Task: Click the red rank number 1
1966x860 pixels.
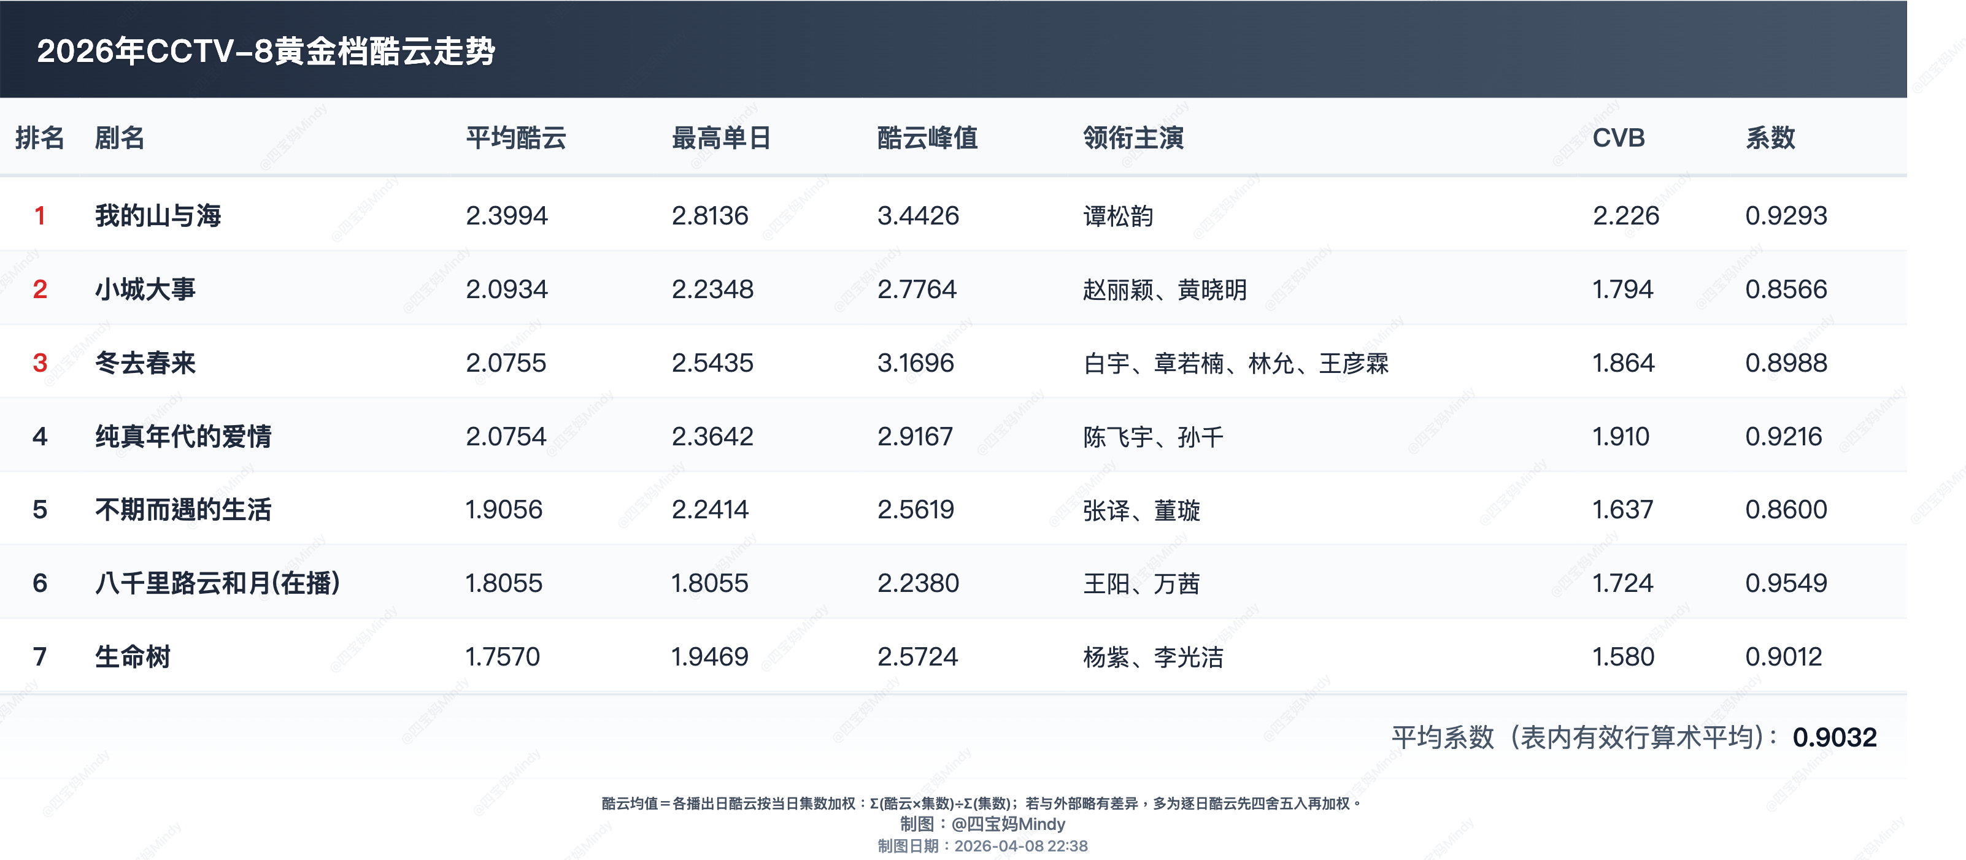Action: click(40, 216)
